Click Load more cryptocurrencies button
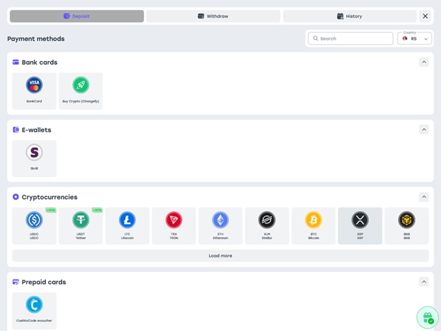This screenshot has height=331, width=441. (x=220, y=256)
